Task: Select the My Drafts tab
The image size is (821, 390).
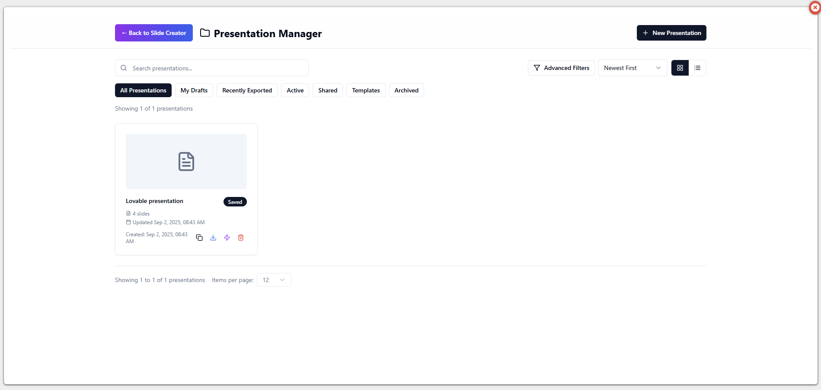Action: point(194,90)
